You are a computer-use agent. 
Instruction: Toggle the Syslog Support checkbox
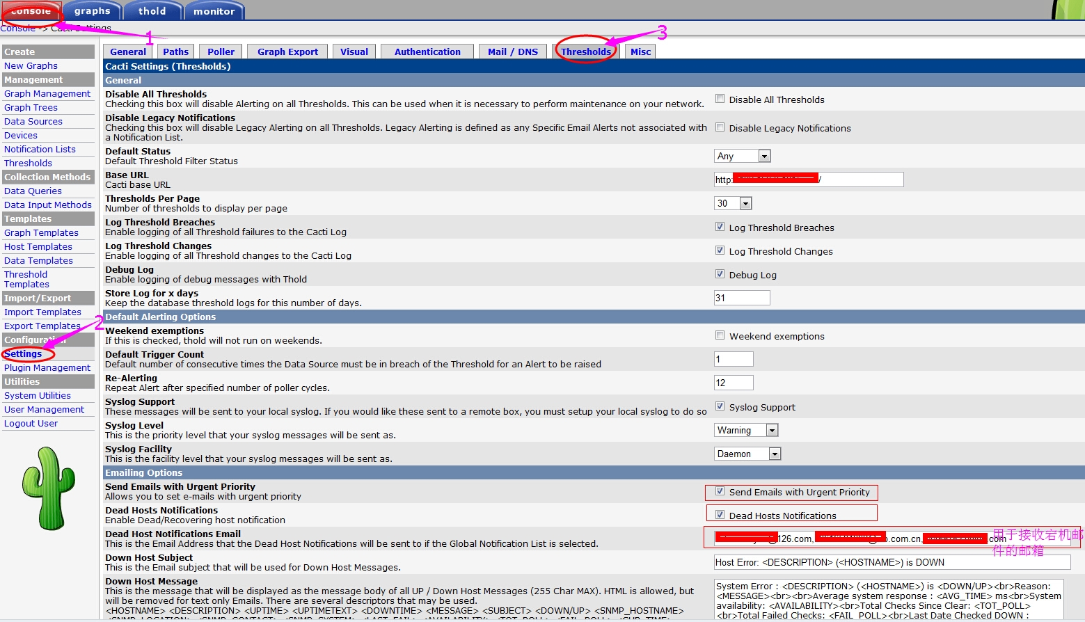(x=720, y=406)
